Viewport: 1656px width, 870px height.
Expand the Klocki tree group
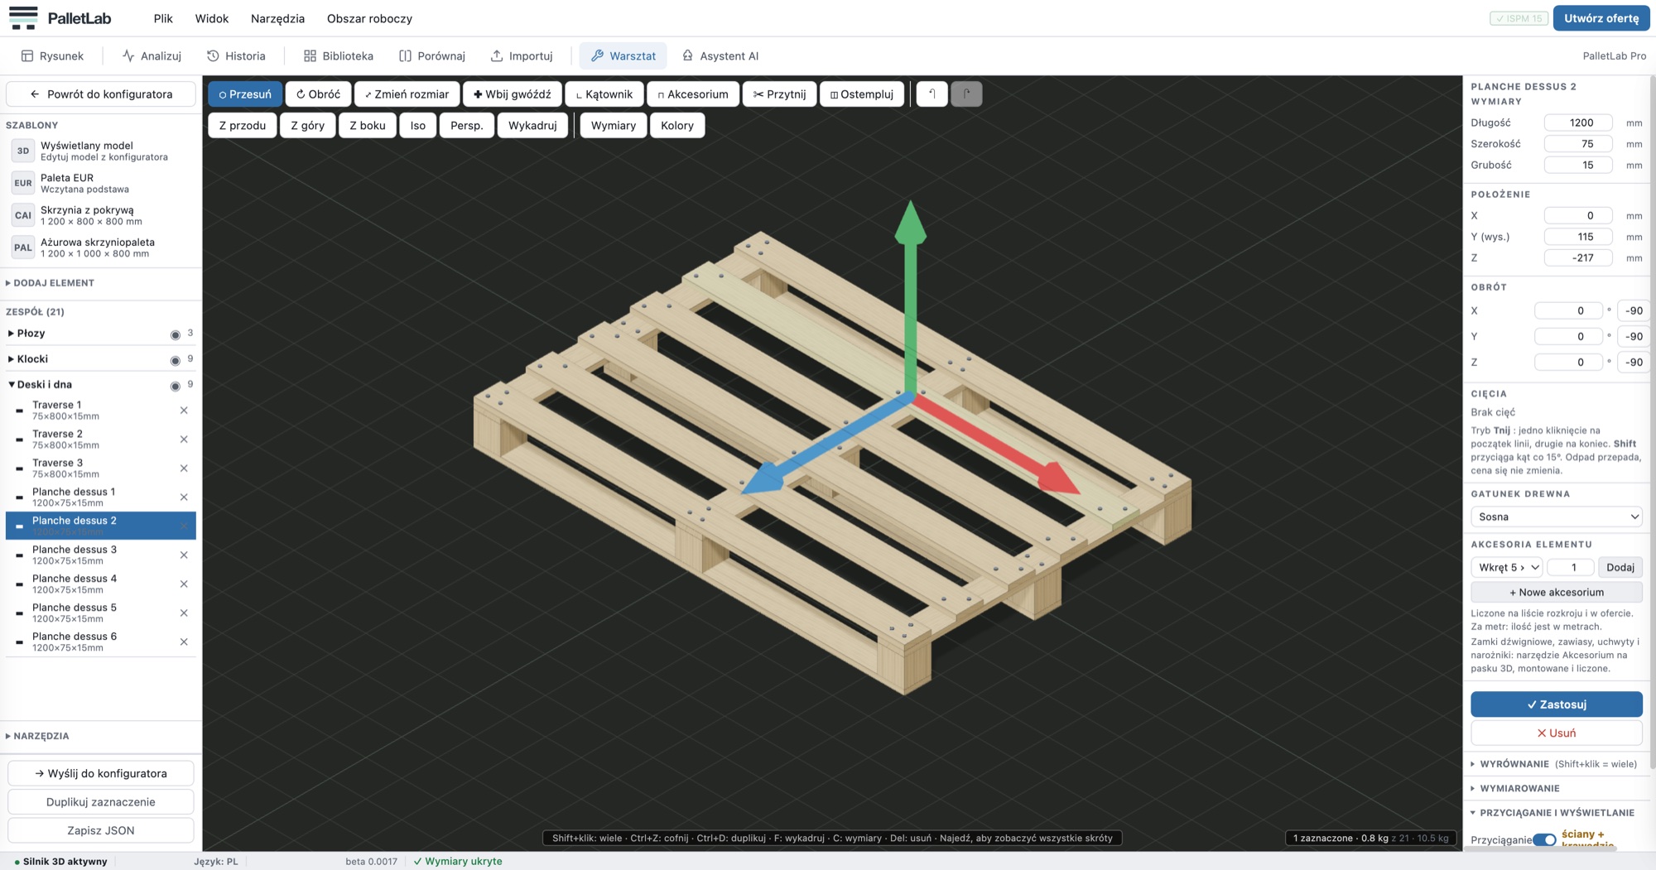[11, 358]
